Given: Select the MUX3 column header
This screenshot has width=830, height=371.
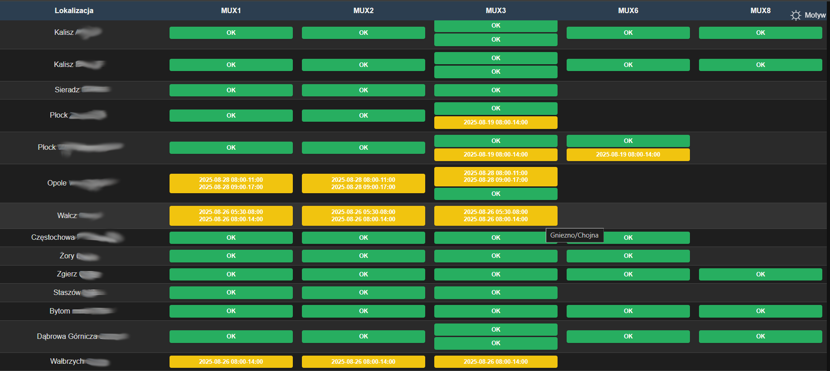Looking at the screenshot, I should click(495, 10).
